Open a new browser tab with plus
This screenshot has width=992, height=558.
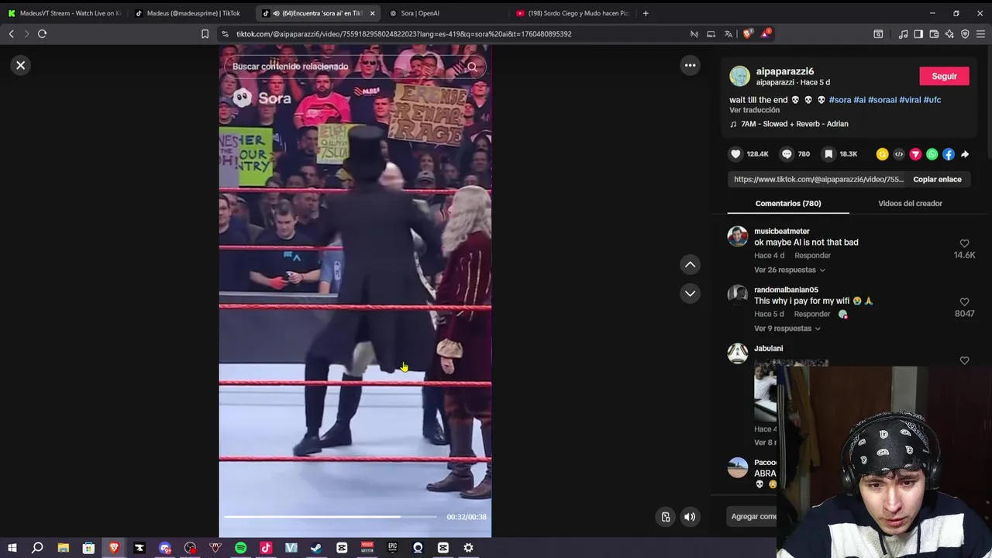click(645, 13)
